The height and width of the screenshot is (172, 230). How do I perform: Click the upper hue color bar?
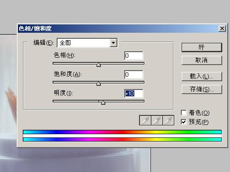[x=122, y=132]
